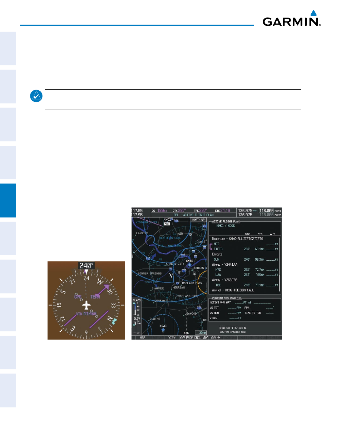341x441 pixels.
Task: Click the VS REQ value field
Action: 234,313
